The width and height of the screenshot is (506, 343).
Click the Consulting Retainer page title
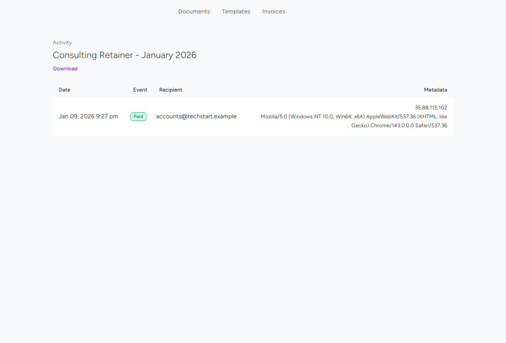[125, 55]
